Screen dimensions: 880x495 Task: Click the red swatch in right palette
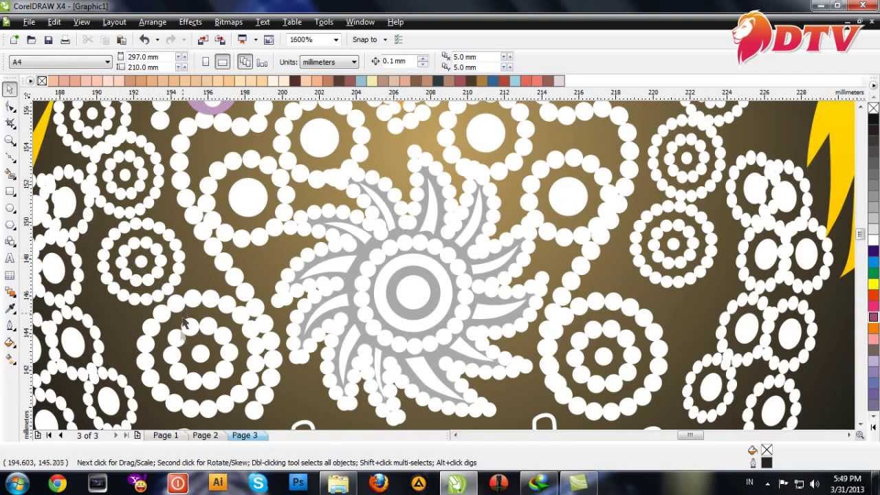coord(873,295)
